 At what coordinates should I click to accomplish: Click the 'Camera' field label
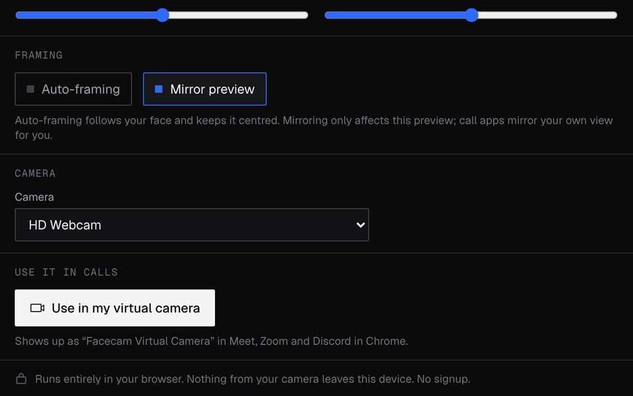[34, 197]
